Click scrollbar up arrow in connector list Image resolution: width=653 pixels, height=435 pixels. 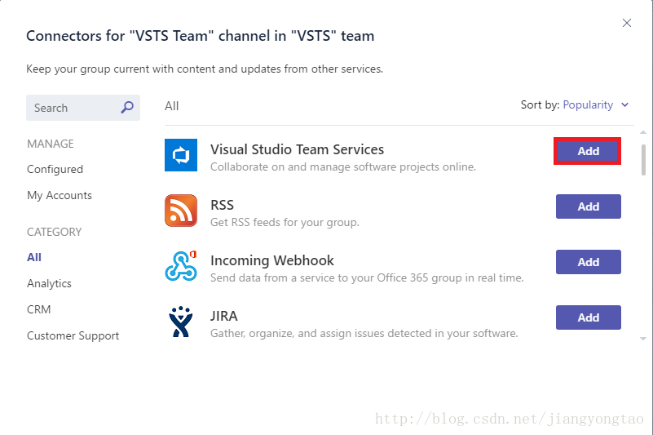[x=643, y=132]
